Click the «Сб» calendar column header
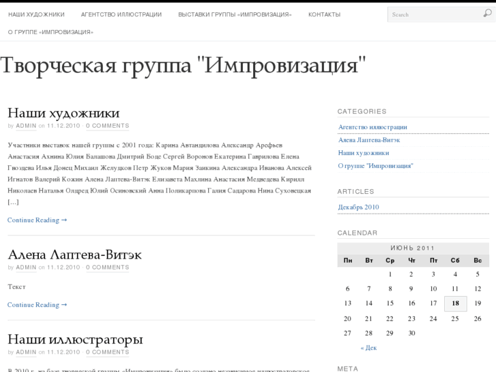This screenshot has height=372, width=496. point(455,260)
